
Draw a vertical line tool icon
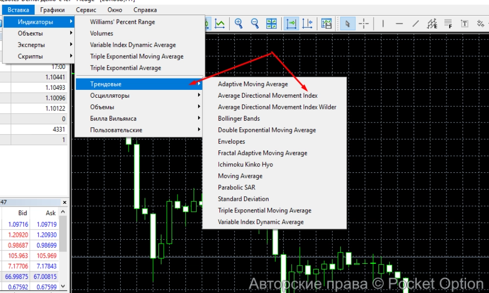(x=383, y=23)
